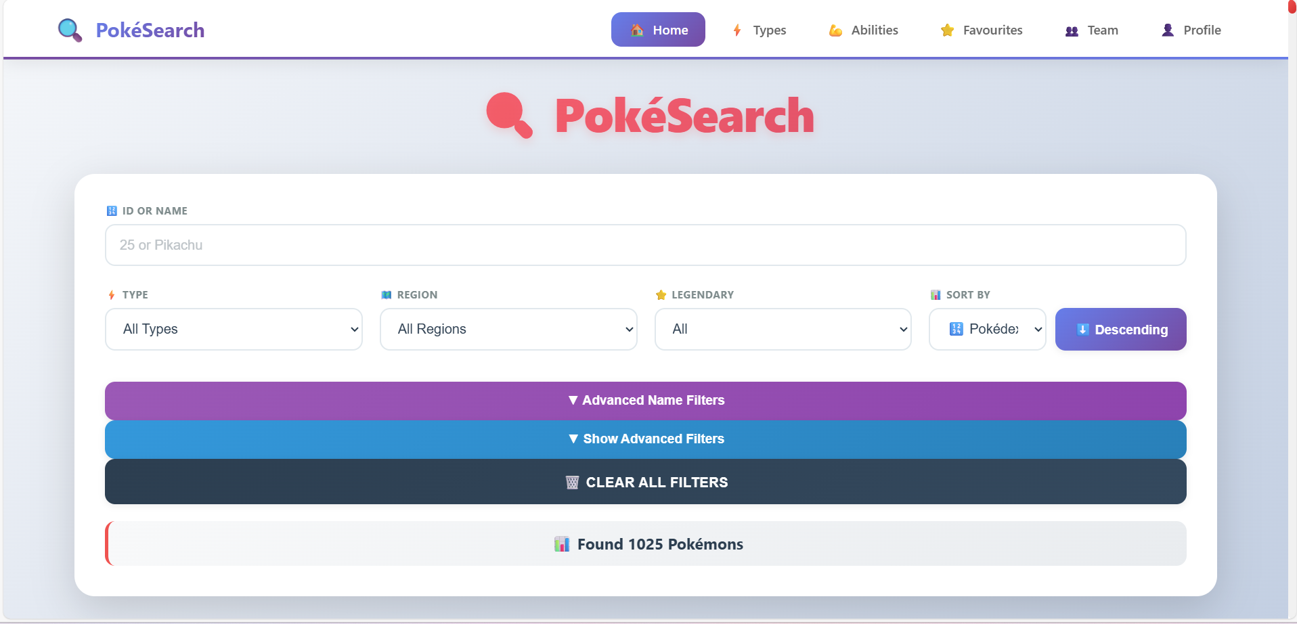Open the All Regions dropdown
This screenshot has width=1297, height=624.
508,329
